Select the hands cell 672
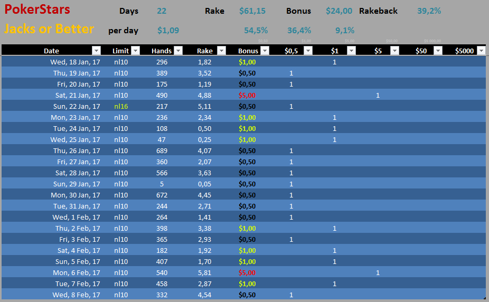Image resolution: width=489 pixels, height=302 pixels. [162, 195]
